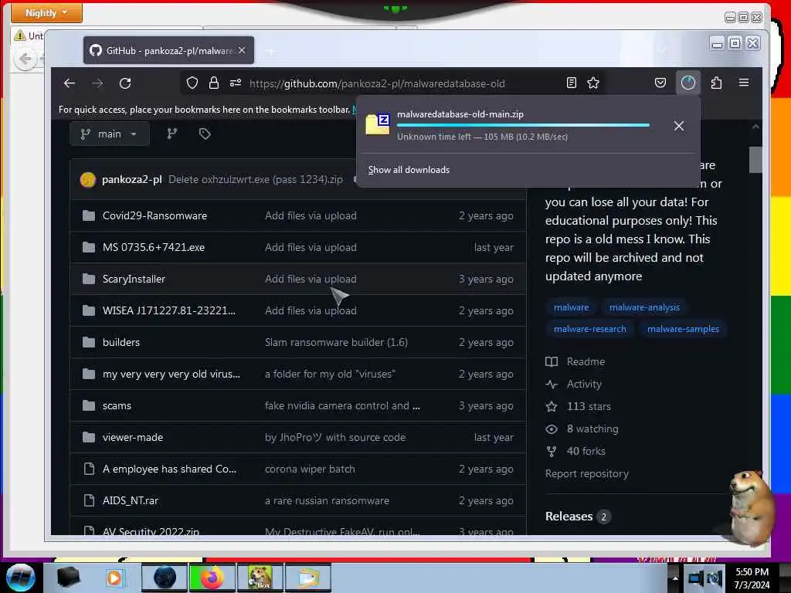This screenshot has width=791, height=593.
Task: Open the Nightly application menu dropdown
Action: point(46,12)
